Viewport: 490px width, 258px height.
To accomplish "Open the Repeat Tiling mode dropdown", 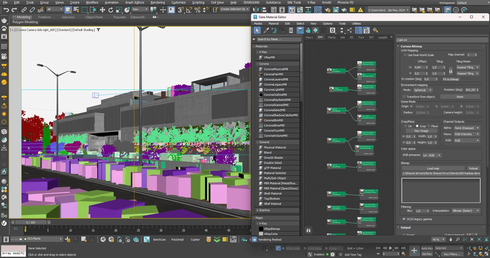I will [467, 67].
